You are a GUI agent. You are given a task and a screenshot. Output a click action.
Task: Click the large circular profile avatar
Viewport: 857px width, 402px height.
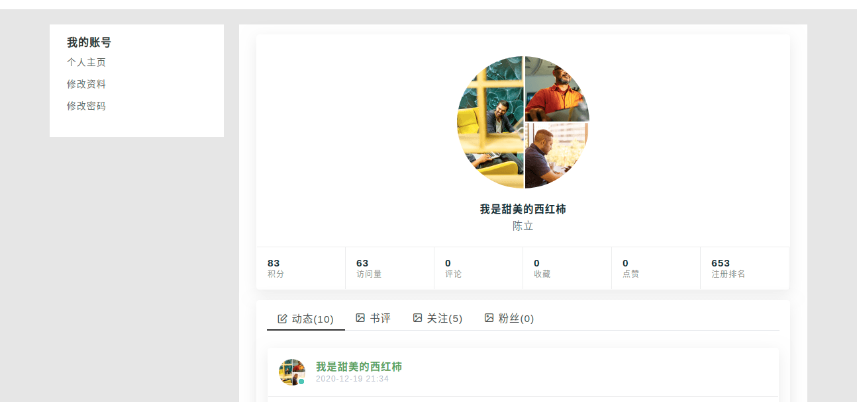(x=523, y=122)
